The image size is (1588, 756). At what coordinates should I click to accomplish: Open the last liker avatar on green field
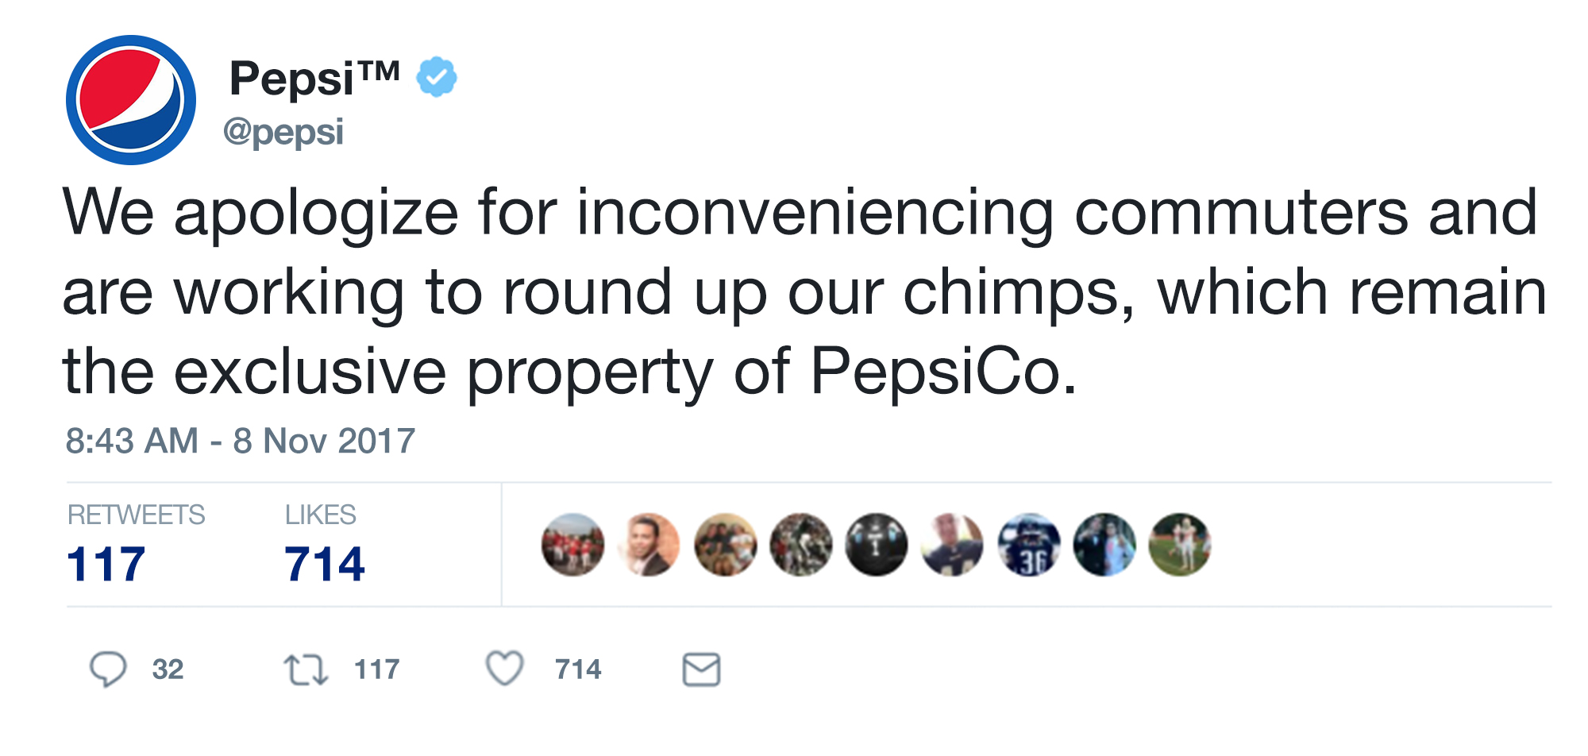[1180, 545]
